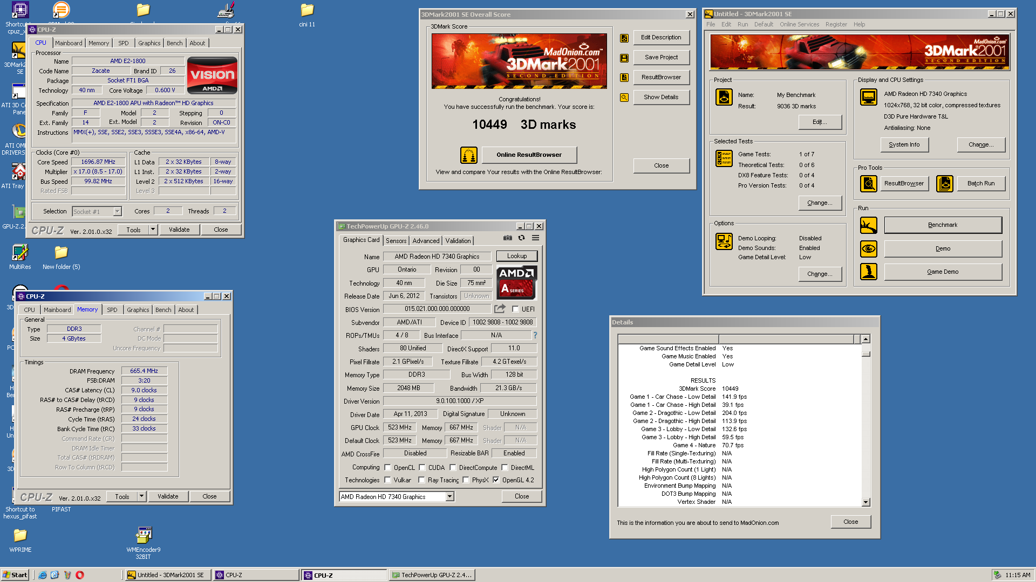
Task: Toggle the UEFI checkbox in GPU-Z
Action: [515, 309]
